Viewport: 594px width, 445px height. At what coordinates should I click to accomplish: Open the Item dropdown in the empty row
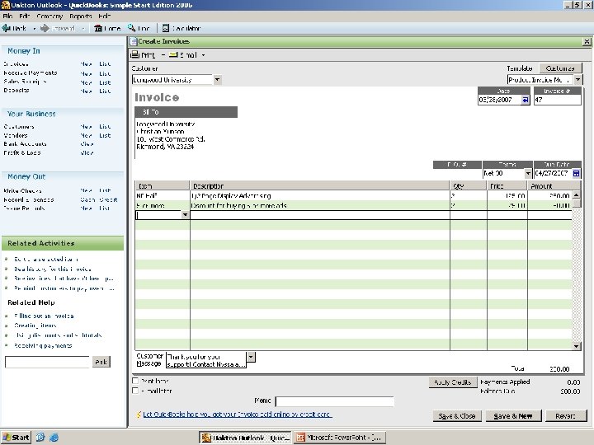(x=185, y=215)
